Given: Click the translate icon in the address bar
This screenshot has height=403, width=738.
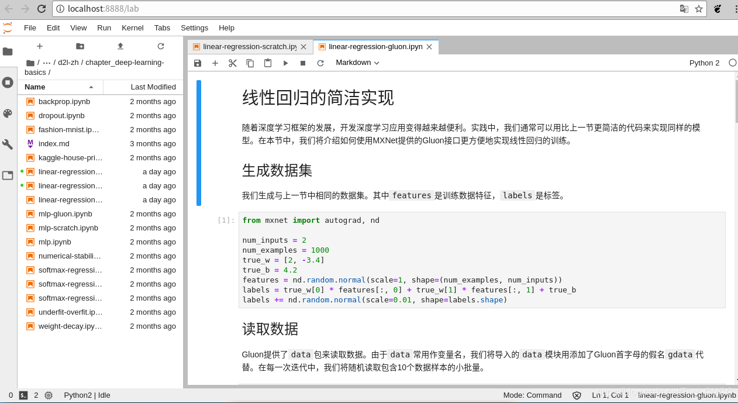Looking at the screenshot, I should (684, 9).
